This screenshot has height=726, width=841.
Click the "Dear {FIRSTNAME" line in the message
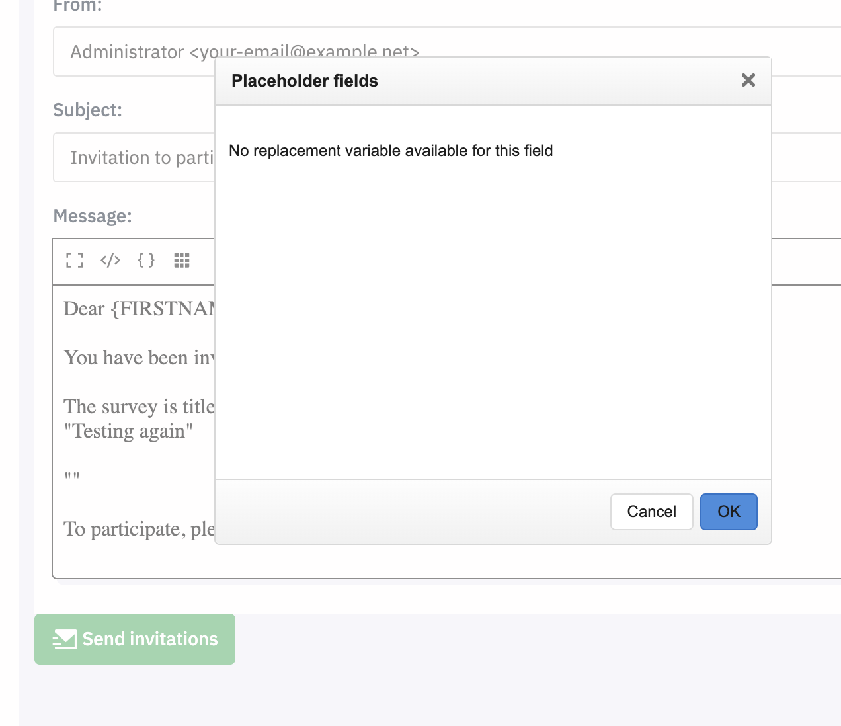coord(139,309)
